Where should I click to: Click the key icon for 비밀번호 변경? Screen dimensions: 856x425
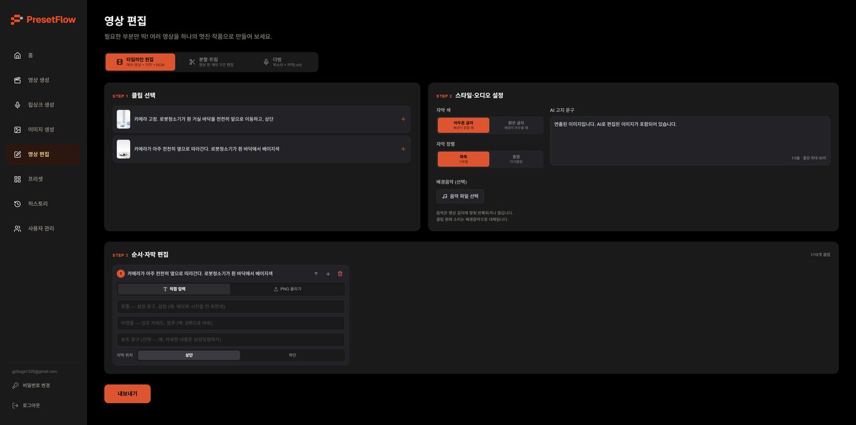[15, 386]
